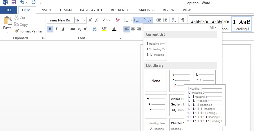Switch to the MAILINGS tab
This screenshot has width=254, height=131.
[147, 10]
